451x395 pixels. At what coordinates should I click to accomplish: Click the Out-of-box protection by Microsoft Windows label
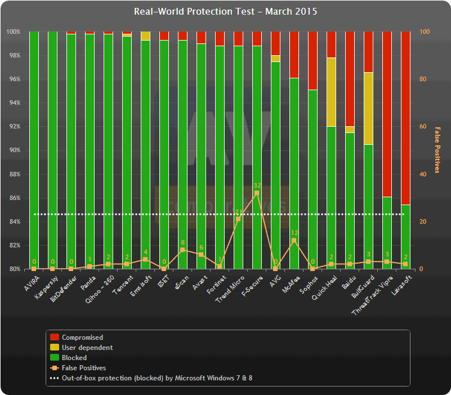coord(157,378)
